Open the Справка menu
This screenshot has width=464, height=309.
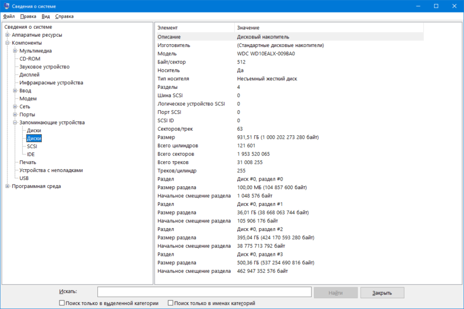65,16
